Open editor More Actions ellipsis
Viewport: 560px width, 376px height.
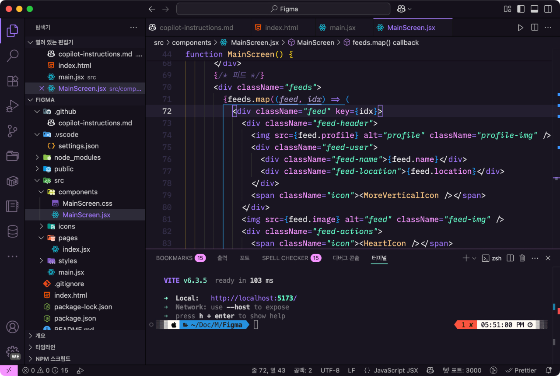[x=548, y=28]
